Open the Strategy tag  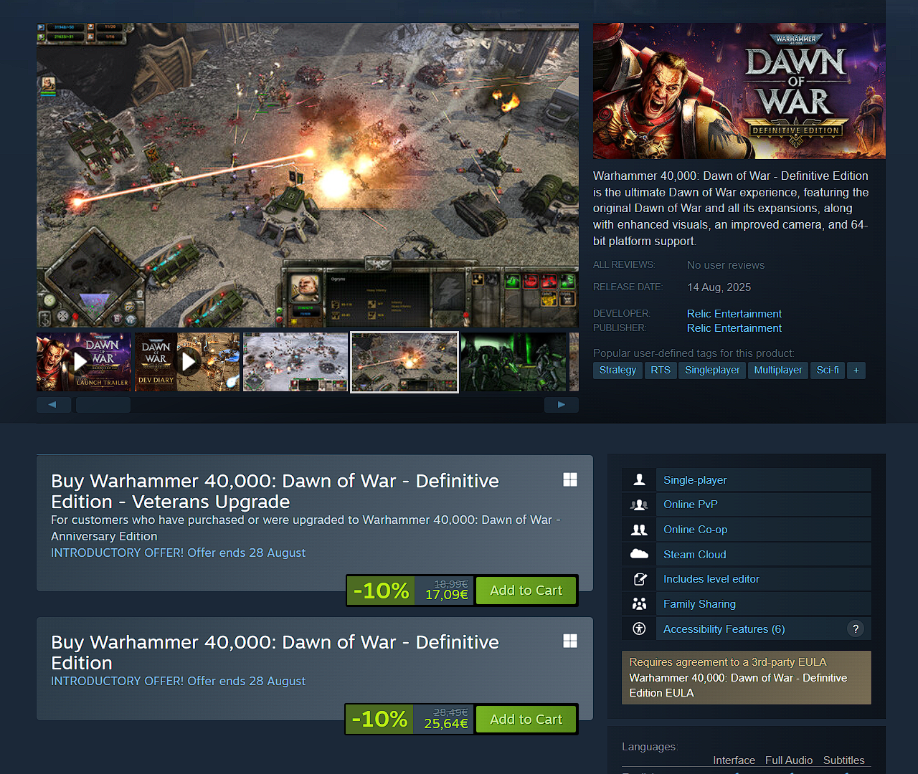click(617, 371)
